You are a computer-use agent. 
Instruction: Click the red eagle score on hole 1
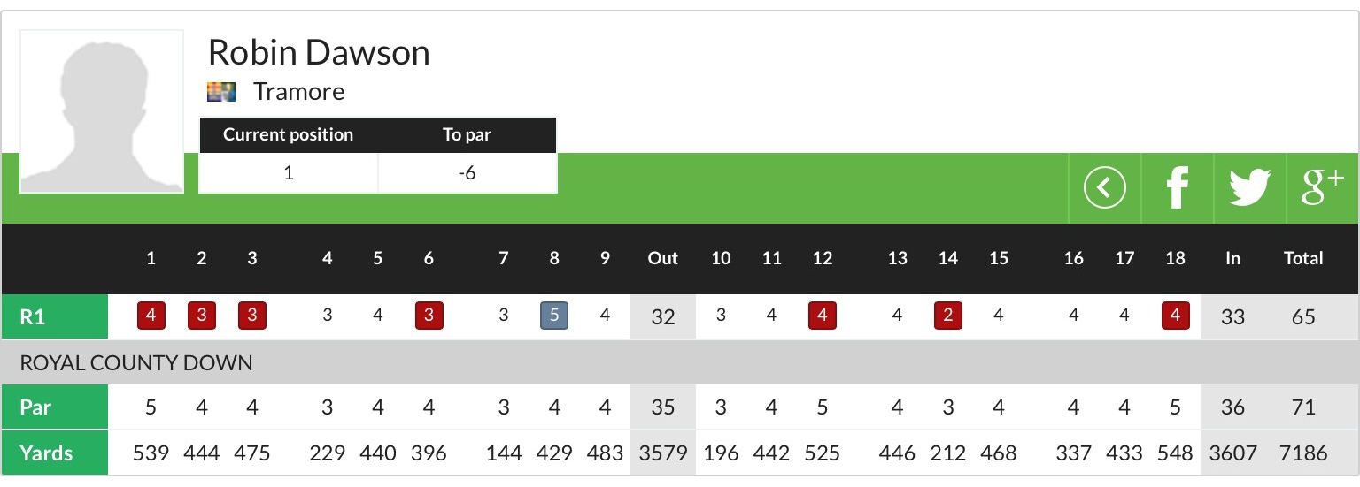[x=151, y=316]
